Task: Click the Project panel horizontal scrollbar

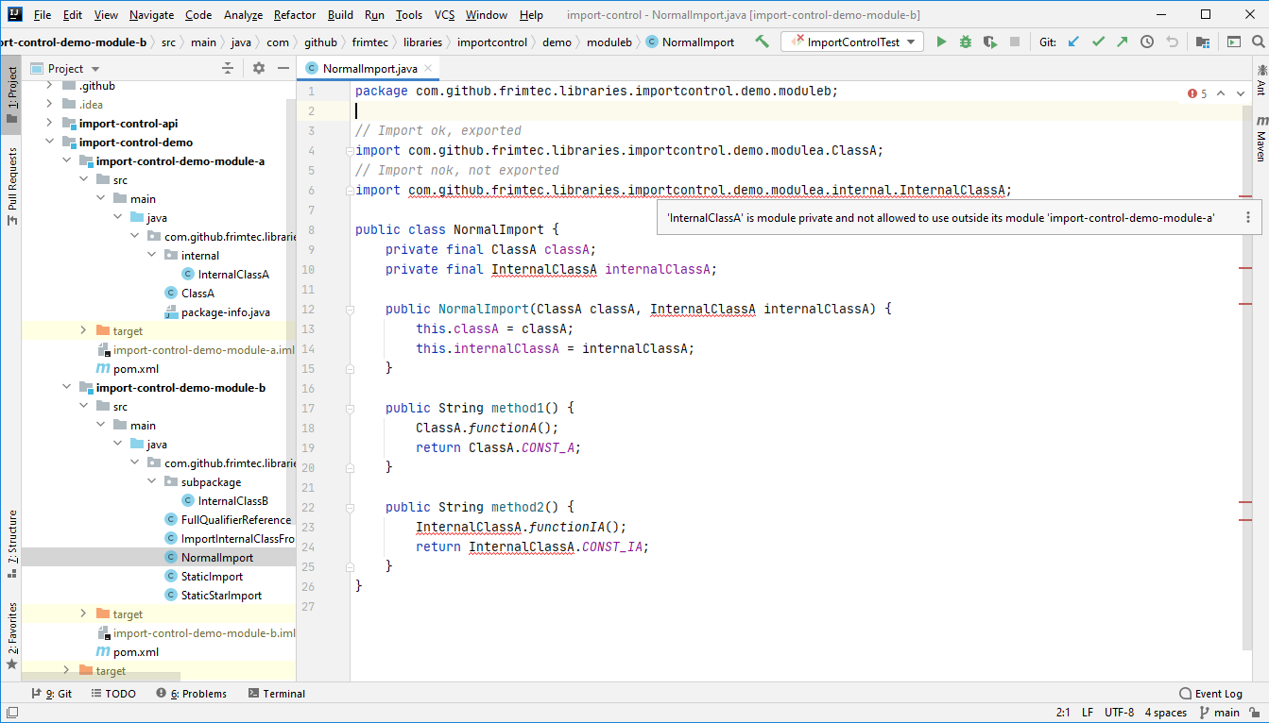Action: click(x=101, y=677)
